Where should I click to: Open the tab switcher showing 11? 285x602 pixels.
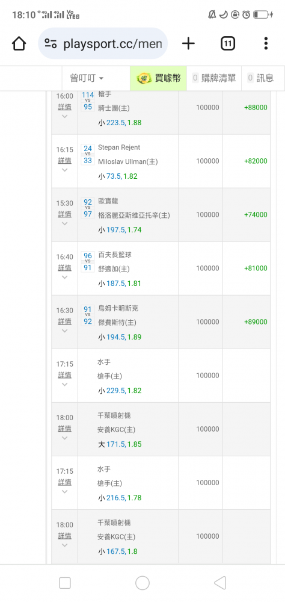228,43
